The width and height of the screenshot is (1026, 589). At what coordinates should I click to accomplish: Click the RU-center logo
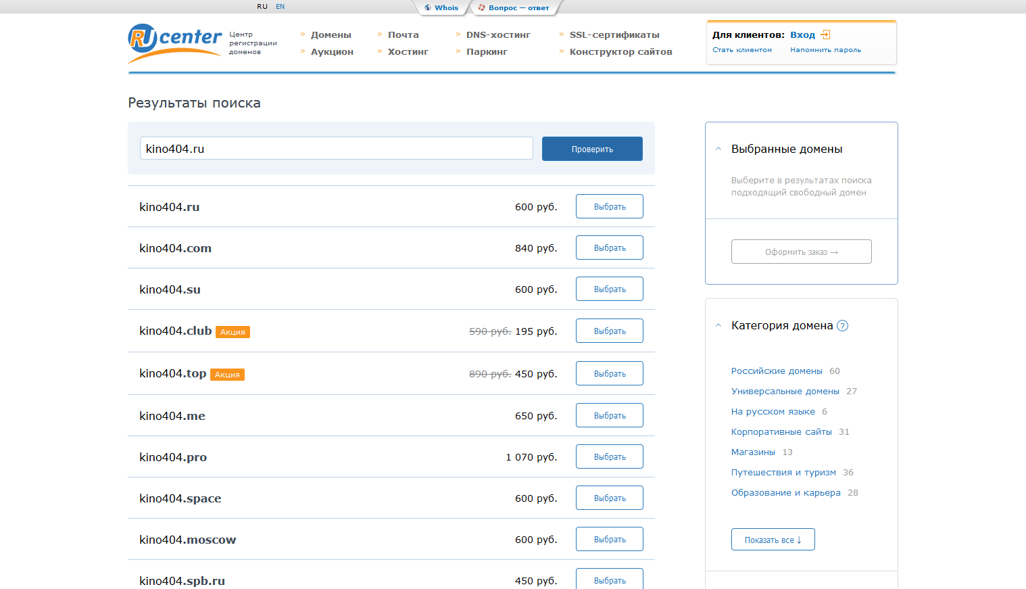point(174,43)
